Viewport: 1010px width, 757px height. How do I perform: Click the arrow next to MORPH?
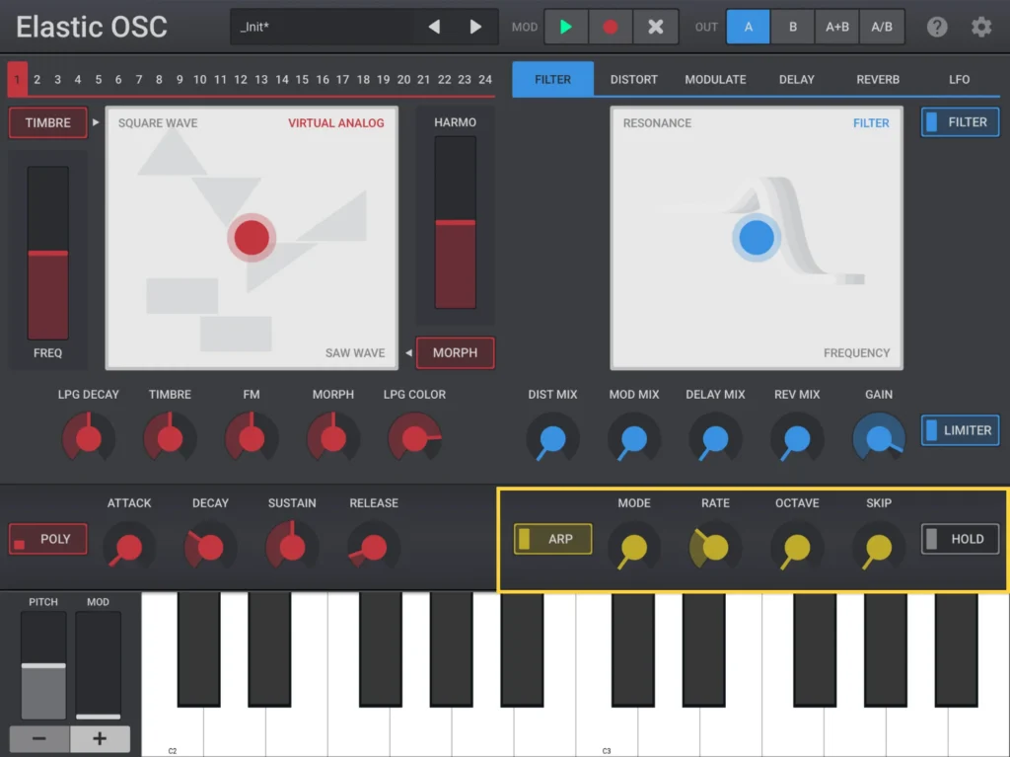click(x=408, y=352)
